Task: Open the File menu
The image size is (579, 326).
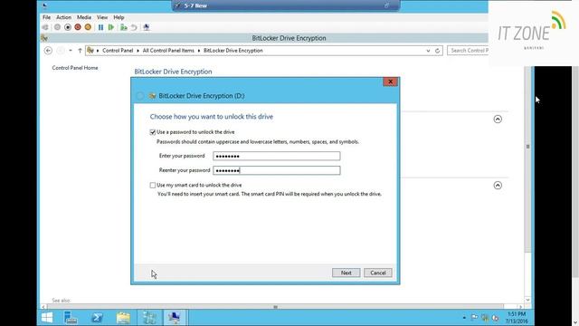Action: coord(46,17)
